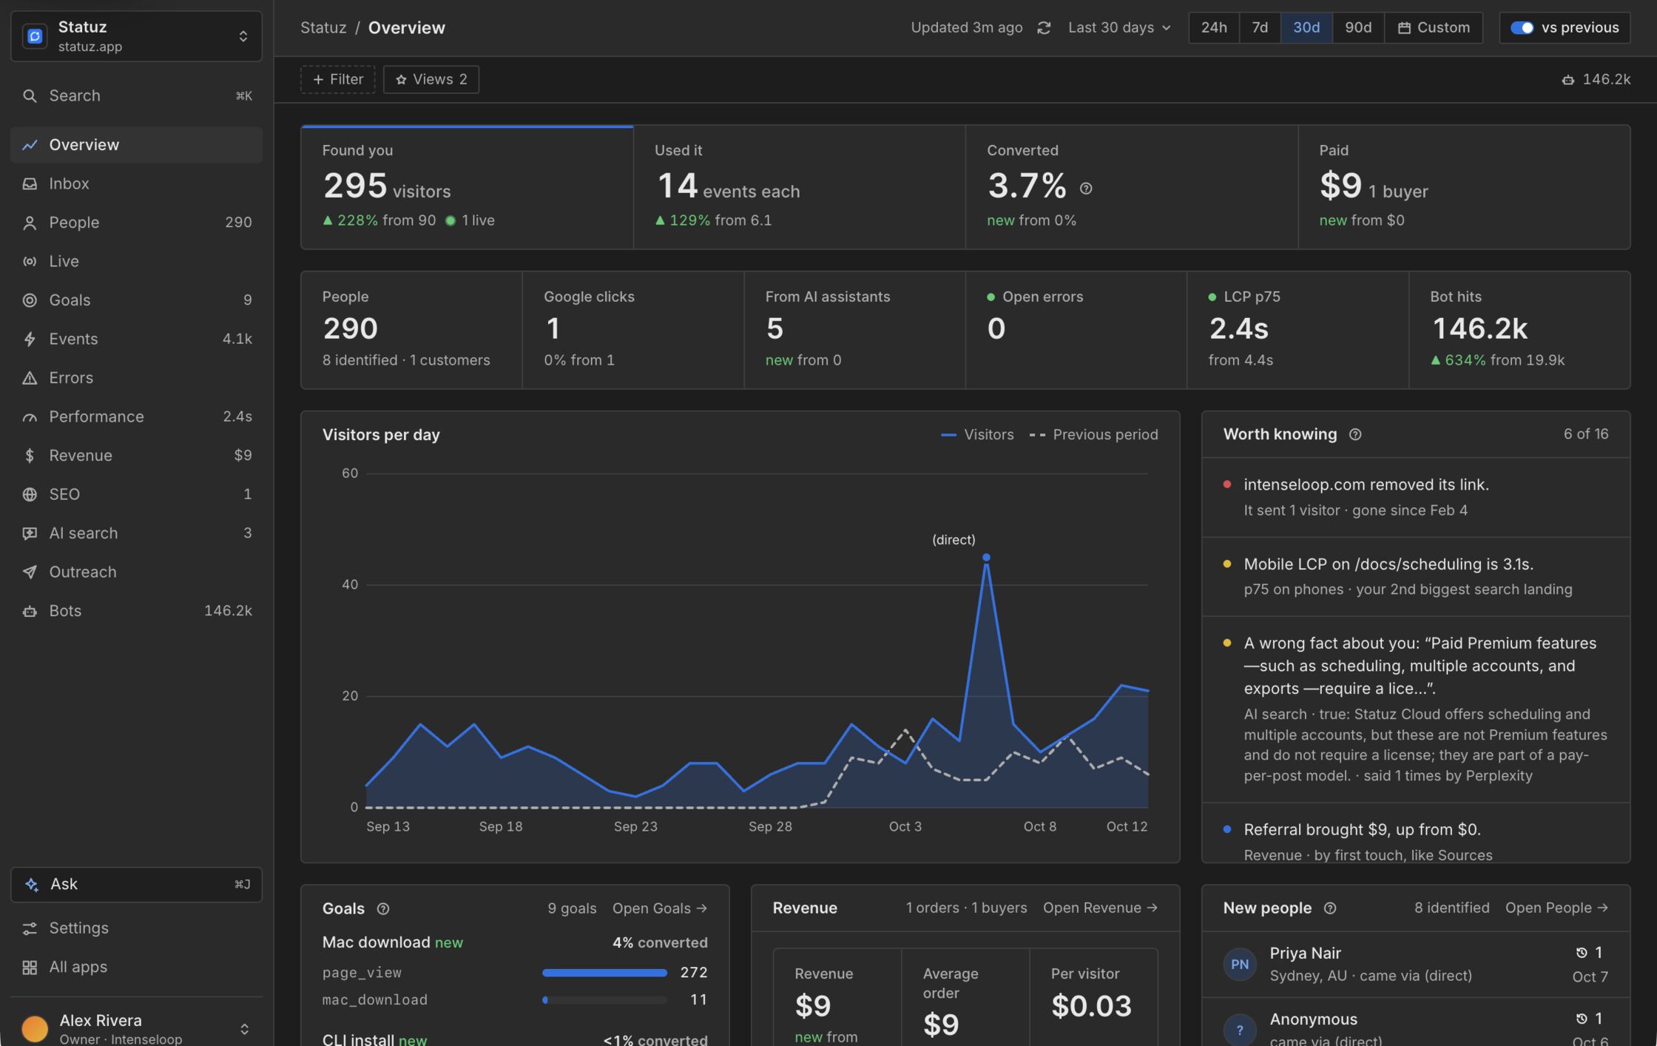Open the Views 2 menu
The image size is (1657, 1046).
click(x=431, y=80)
